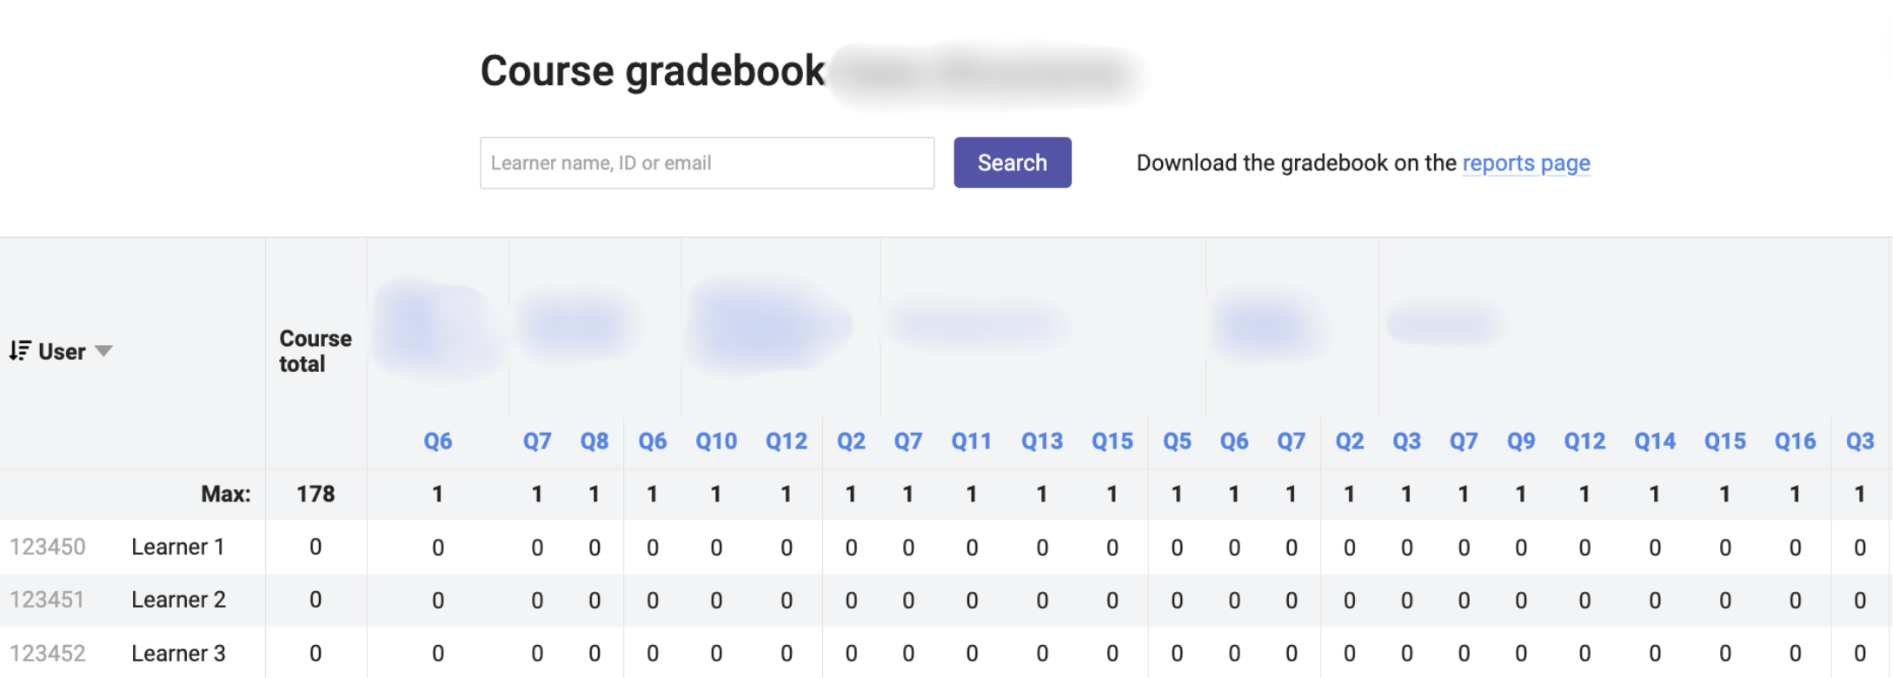Image resolution: width=1893 pixels, height=678 pixels.
Task: Select the Q11 column header
Action: (x=971, y=442)
